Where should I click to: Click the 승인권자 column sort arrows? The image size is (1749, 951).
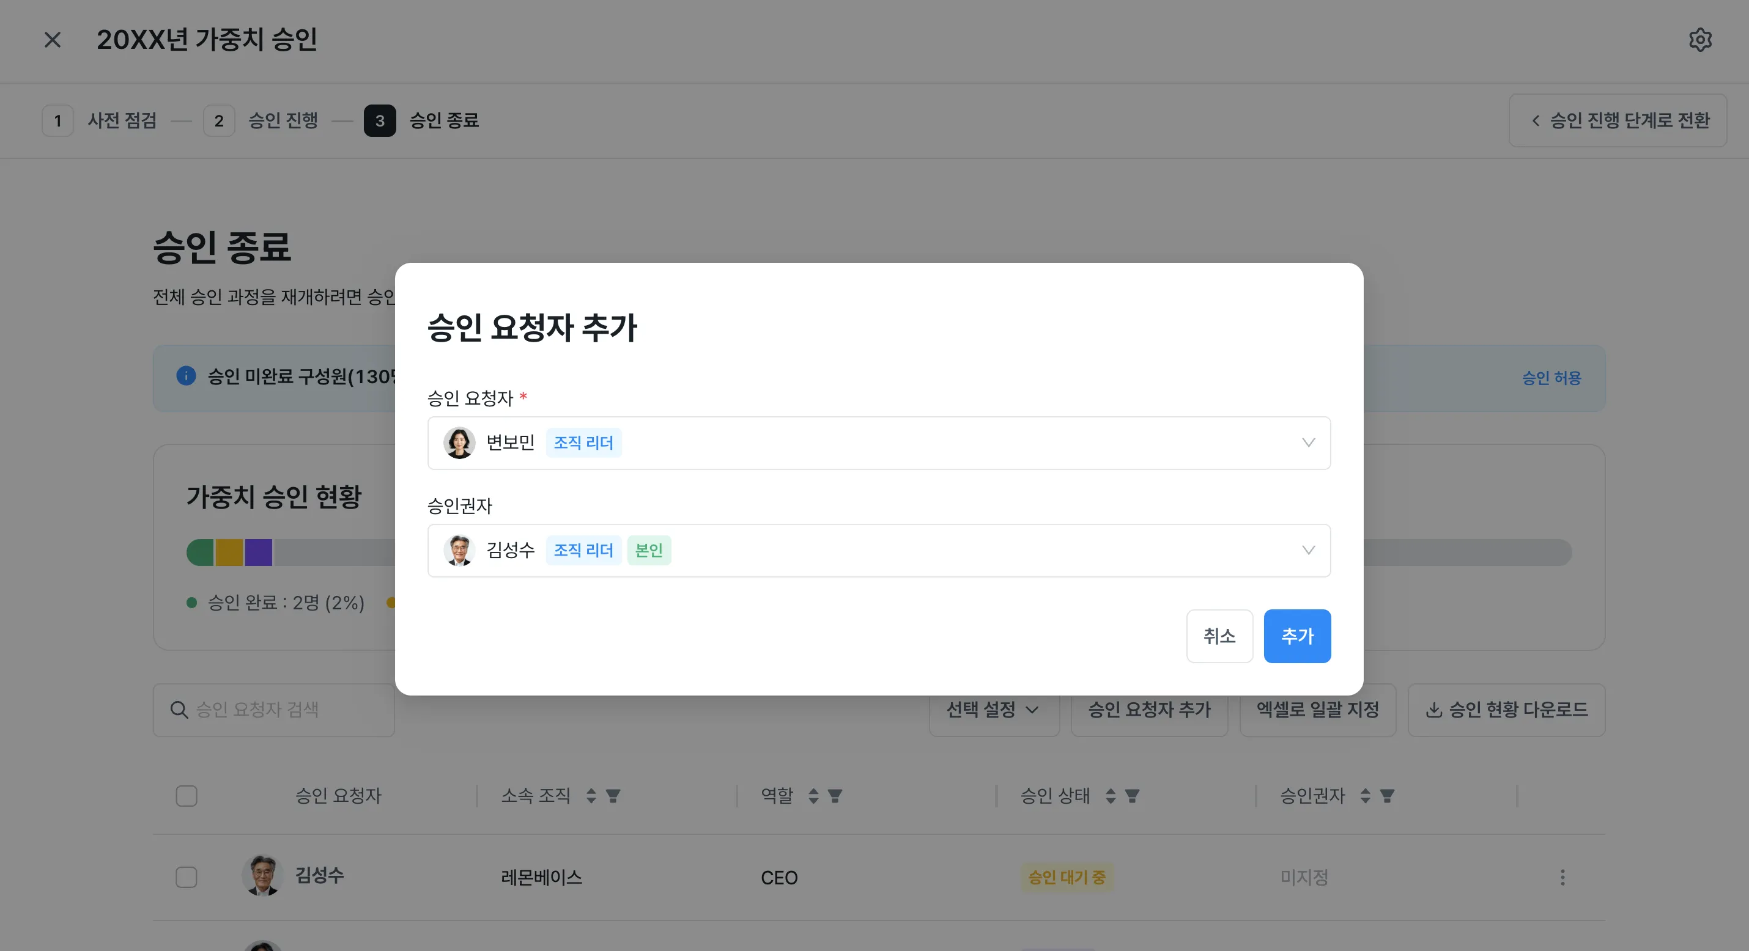[x=1366, y=796]
